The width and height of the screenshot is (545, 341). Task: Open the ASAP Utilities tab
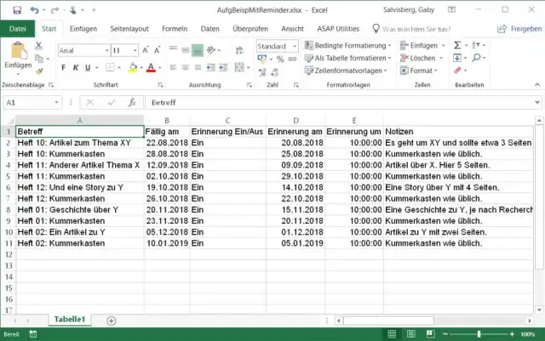(x=338, y=28)
